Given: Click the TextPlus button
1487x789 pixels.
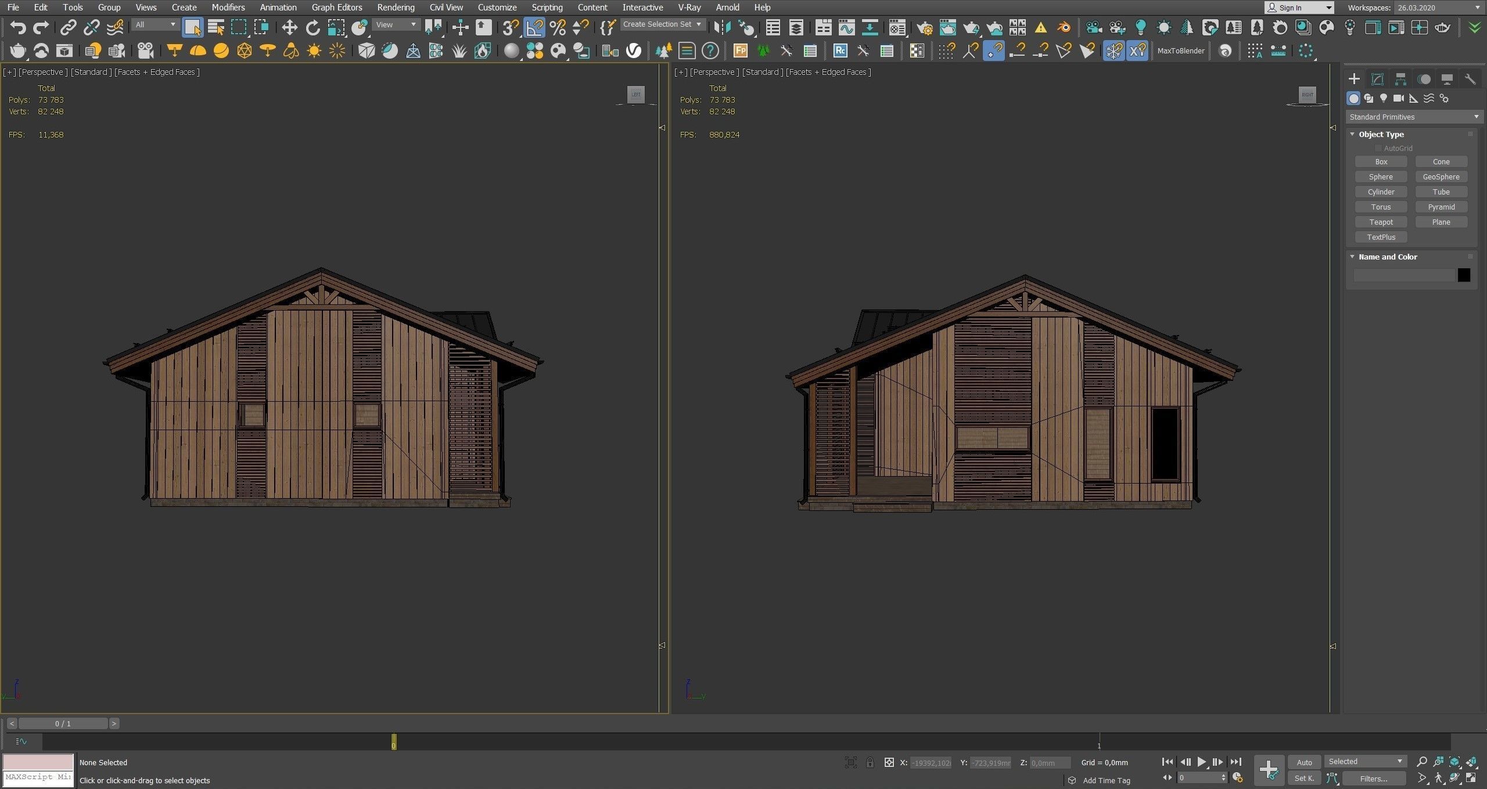Looking at the screenshot, I should (x=1381, y=237).
